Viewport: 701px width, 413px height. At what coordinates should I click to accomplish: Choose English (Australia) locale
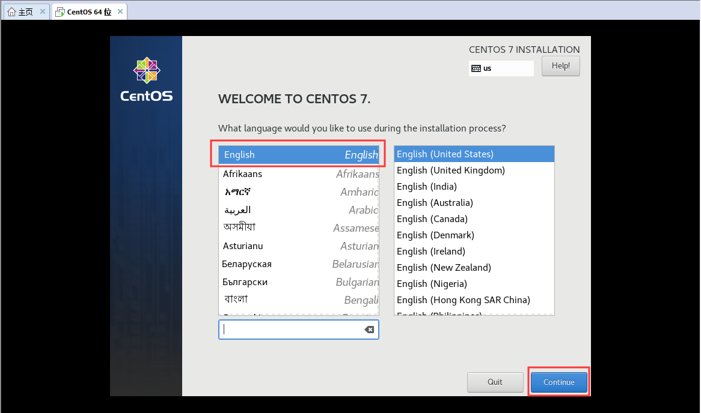point(474,203)
